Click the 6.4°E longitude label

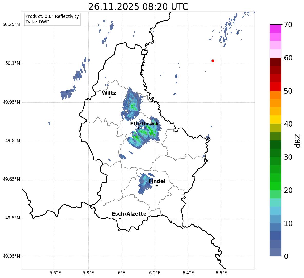188,273
